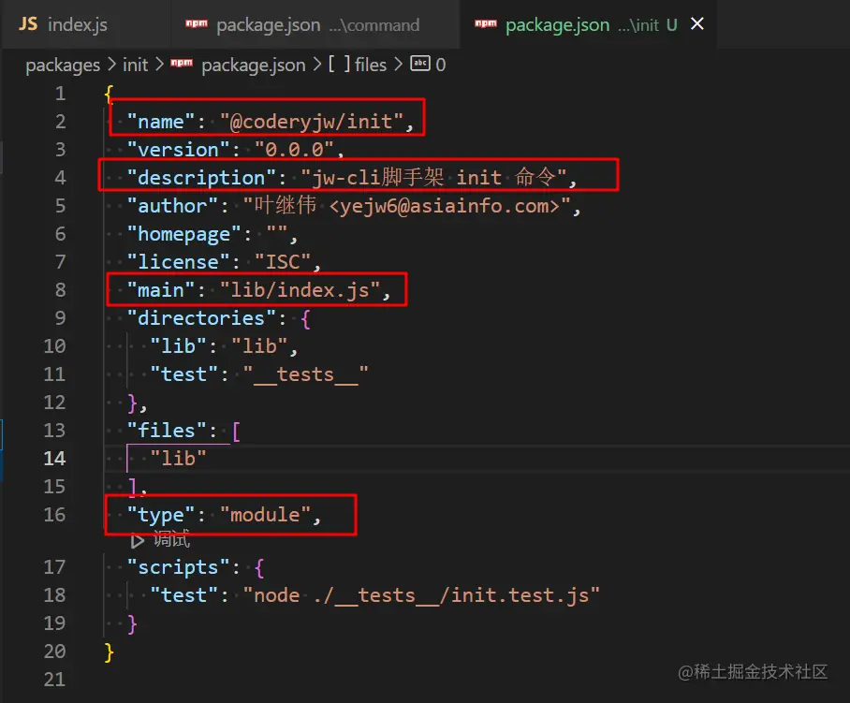Close the package.json init tab
This screenshot has width=850, height=703.
[697, 23]
